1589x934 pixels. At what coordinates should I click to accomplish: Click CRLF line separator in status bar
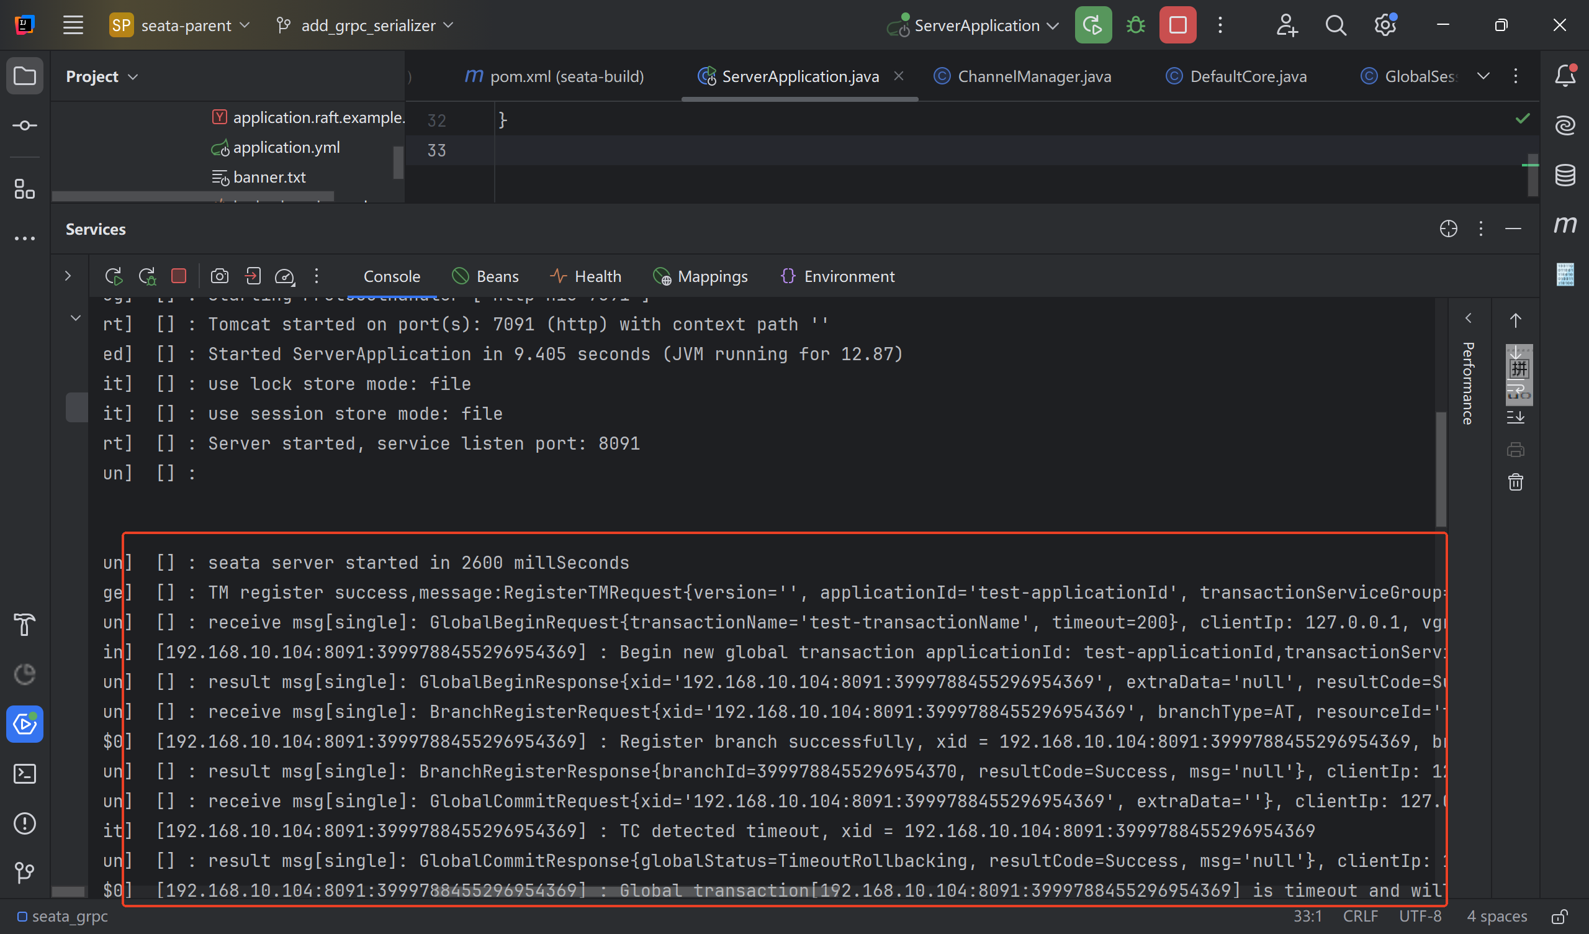click(1360, 917)
